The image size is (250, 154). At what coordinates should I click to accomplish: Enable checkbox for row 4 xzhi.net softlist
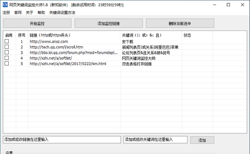[x=7, y=58]
